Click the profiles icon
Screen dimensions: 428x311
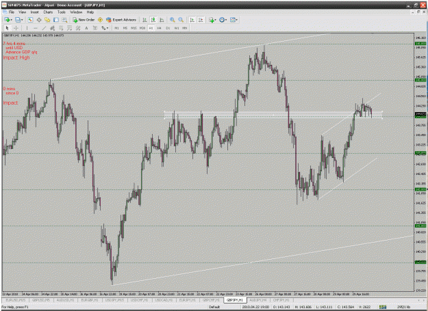pyautogui.click(x=18, y=20)
